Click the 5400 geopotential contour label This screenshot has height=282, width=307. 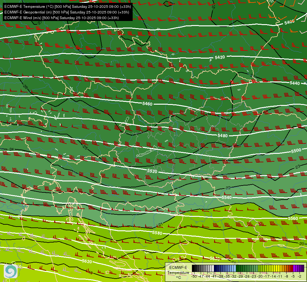(x=289, y=22)
